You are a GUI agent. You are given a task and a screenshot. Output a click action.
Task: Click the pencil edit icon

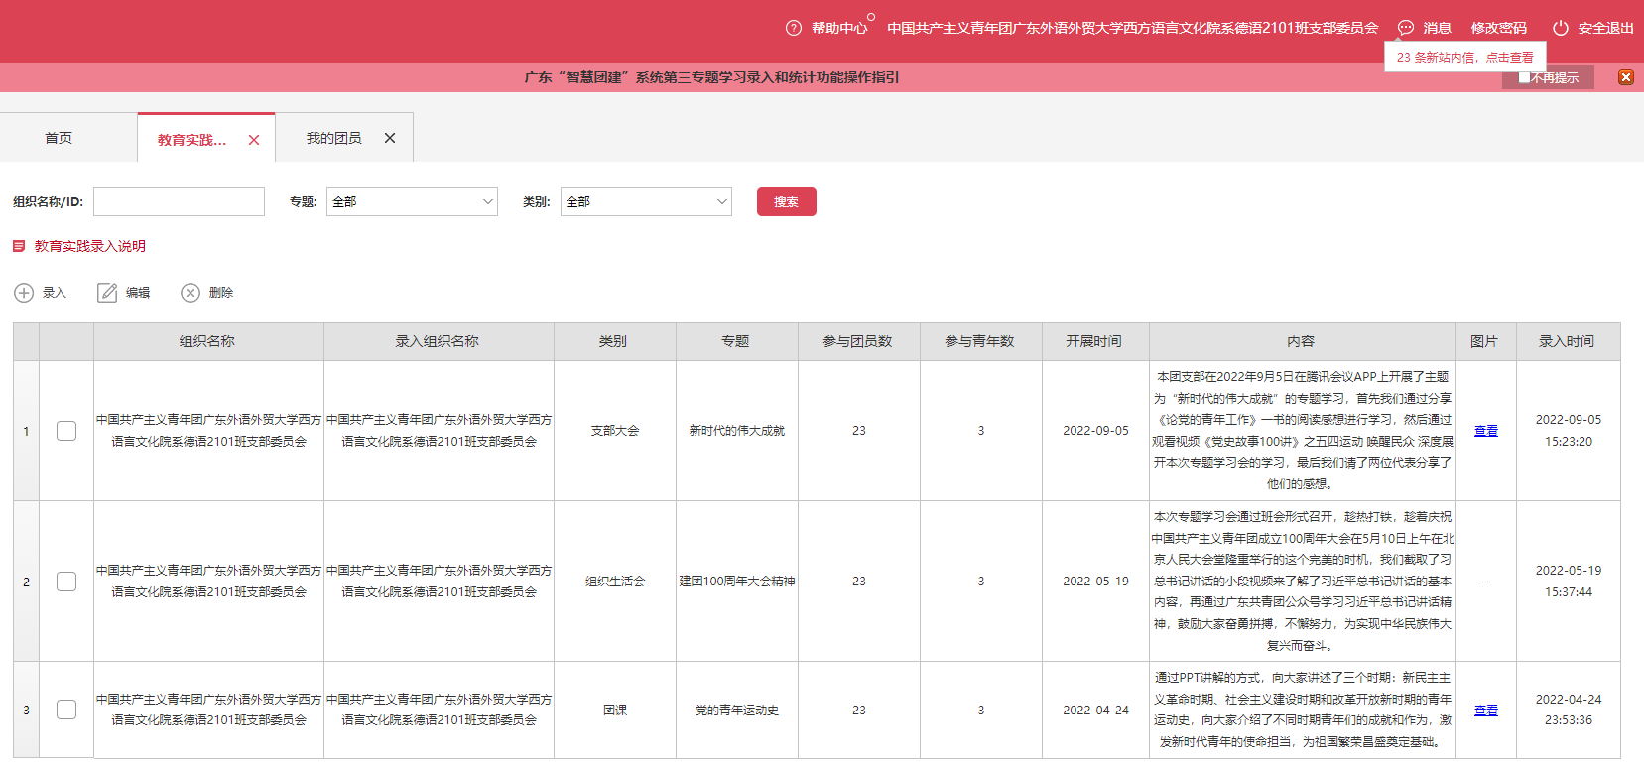pyautogui.click(x=107, y=293)
